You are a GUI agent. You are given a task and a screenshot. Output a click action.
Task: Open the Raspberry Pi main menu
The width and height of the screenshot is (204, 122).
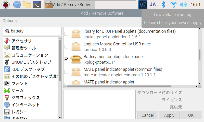[6, 4]
